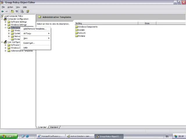The width and height of the screenshot is (186, 139).
Task: Click the Export List toolbar icon
Action: pyautogui.click(x=22, y=12)
